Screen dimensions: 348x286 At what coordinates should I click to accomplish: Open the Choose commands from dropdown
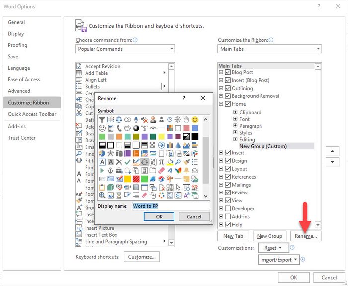click(x=125, y=49)
